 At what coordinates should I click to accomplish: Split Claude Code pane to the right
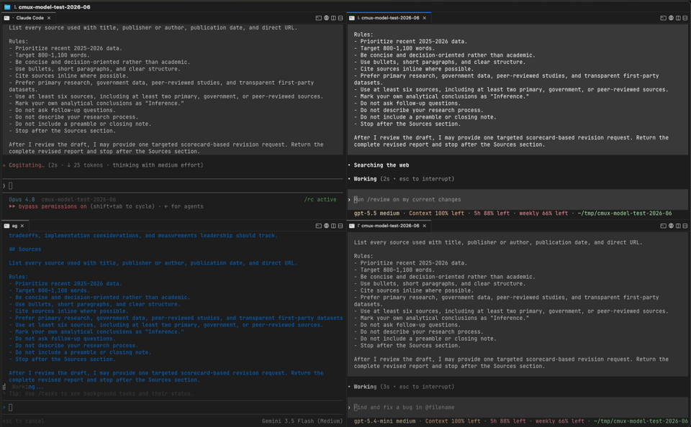coord(333,18)
